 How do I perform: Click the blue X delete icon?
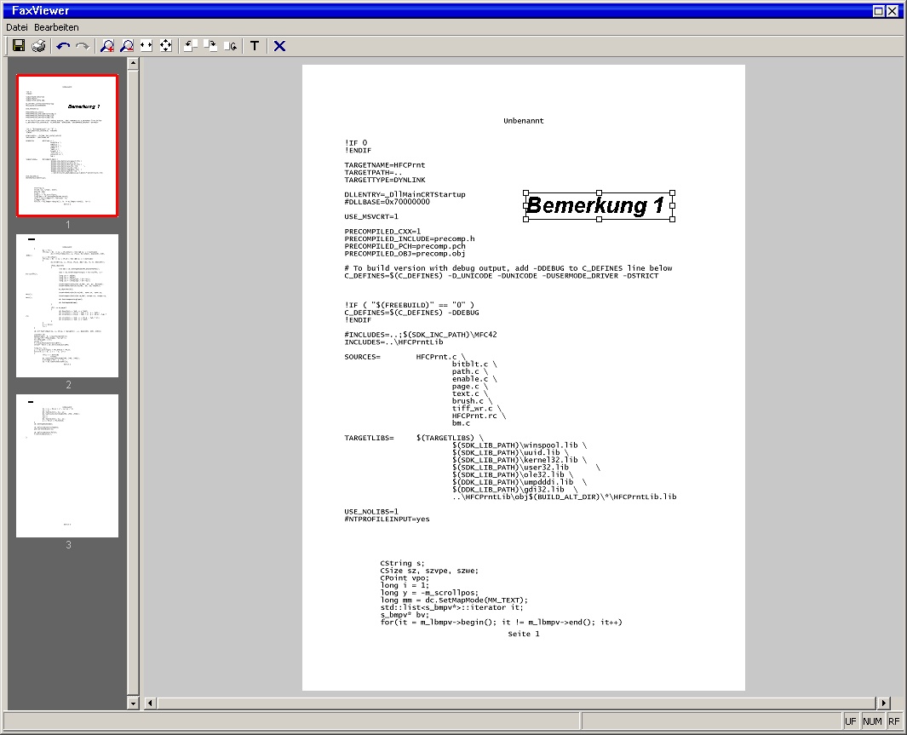click(279, 46)
